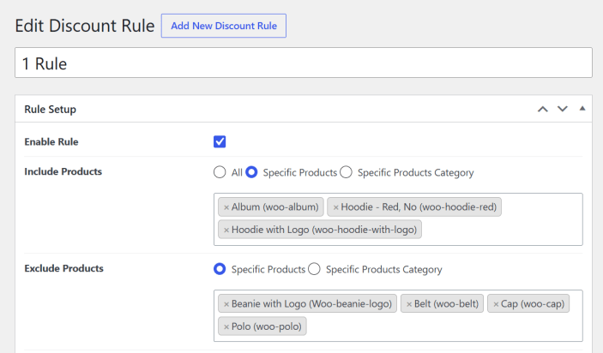Uncheck the Enable Rule checkbox
Viewport: 603px width, 353px height.
[x=220, y=141]
